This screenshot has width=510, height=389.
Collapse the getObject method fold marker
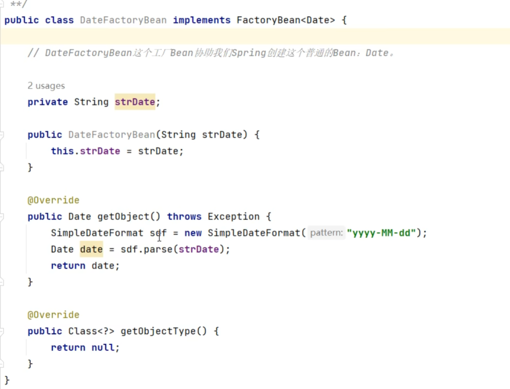[x=2, y=217]
